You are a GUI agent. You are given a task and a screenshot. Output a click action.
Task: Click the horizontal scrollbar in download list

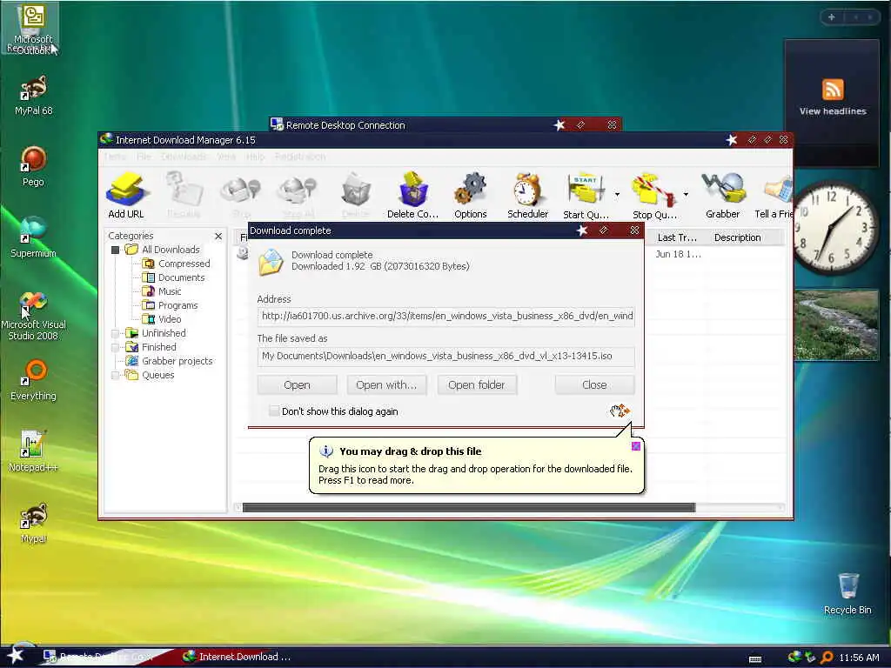click(x=469, y=507)
